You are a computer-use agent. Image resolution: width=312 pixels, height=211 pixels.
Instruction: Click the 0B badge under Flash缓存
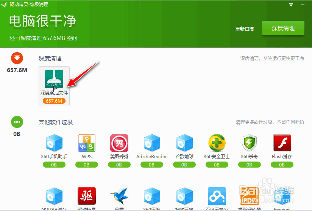pyautogui.click(x=282, y=165)
